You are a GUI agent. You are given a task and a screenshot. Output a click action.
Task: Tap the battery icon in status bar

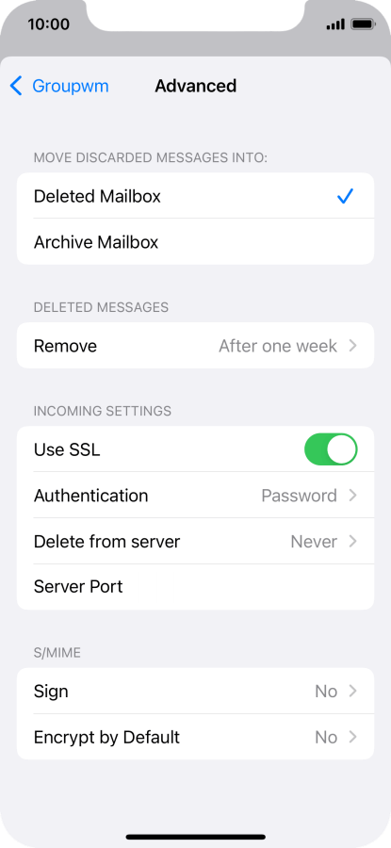click(x=363, y=24)
